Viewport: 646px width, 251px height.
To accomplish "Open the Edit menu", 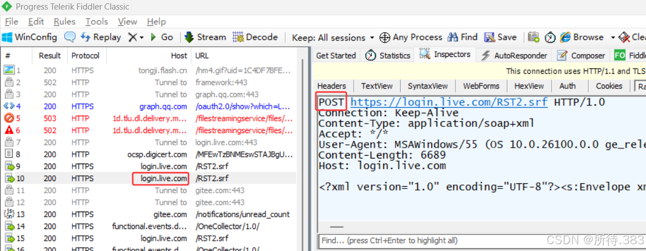I will tap(36, 22).
